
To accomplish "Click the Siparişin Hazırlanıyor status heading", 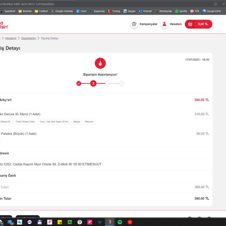I will (100, 75).
